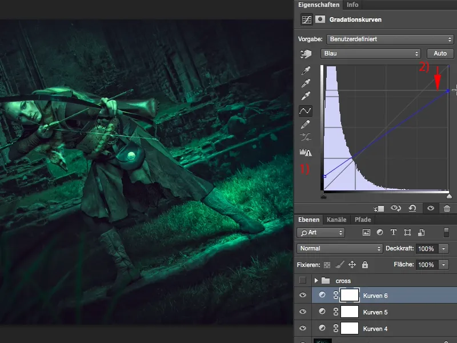
Task: Open the Deckkraft slider arrow
Action: (444, 249)
